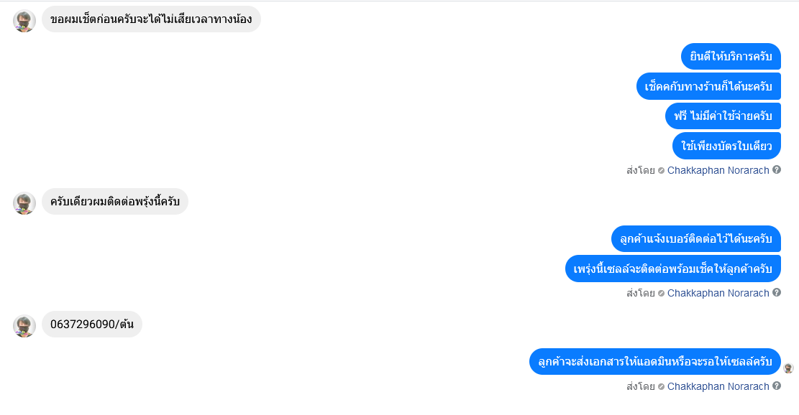Click the last blue bubble about sending documents to admin
This screenshot has width=799, height=415.
(655, 362)
